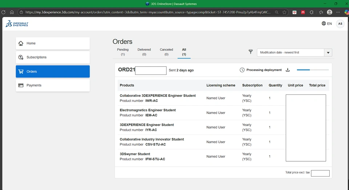
Task: Open the browser extensions puzzle icon
Action: point(312,12)
